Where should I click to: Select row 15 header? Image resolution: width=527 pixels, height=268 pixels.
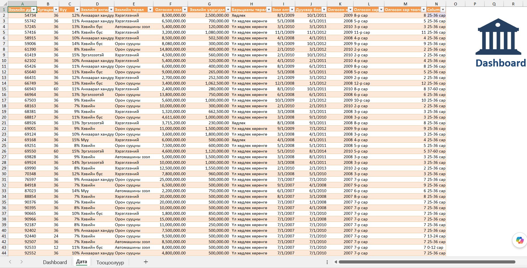click(4, 89)
